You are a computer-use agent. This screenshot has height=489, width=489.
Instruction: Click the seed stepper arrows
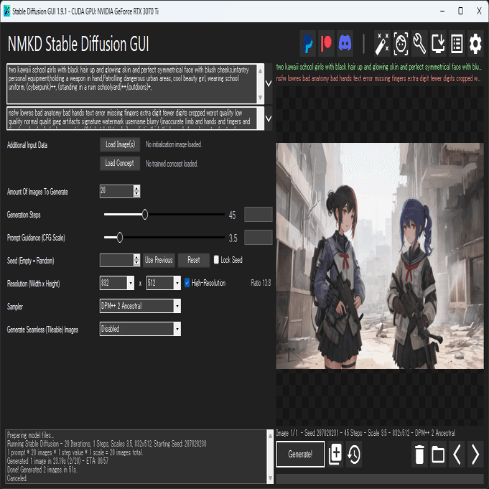click(136, 260)
